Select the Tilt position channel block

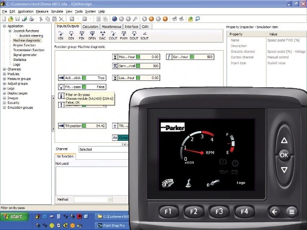tap(82, 126)
